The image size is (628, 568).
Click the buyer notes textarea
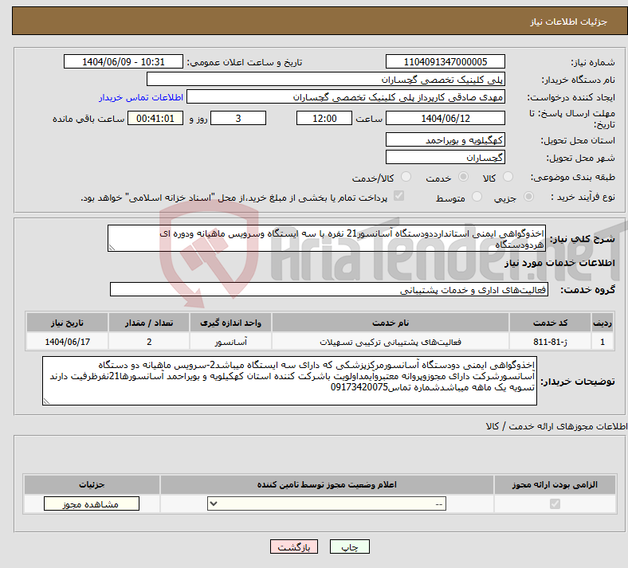(289, 381)
